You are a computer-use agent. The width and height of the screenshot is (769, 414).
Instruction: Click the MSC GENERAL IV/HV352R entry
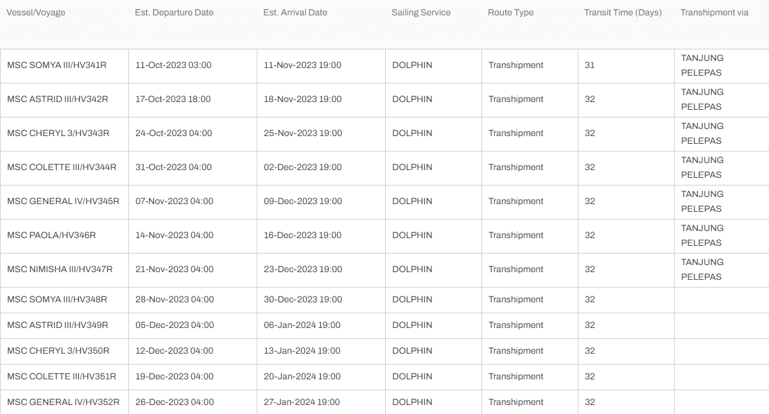tap(64, 402)
